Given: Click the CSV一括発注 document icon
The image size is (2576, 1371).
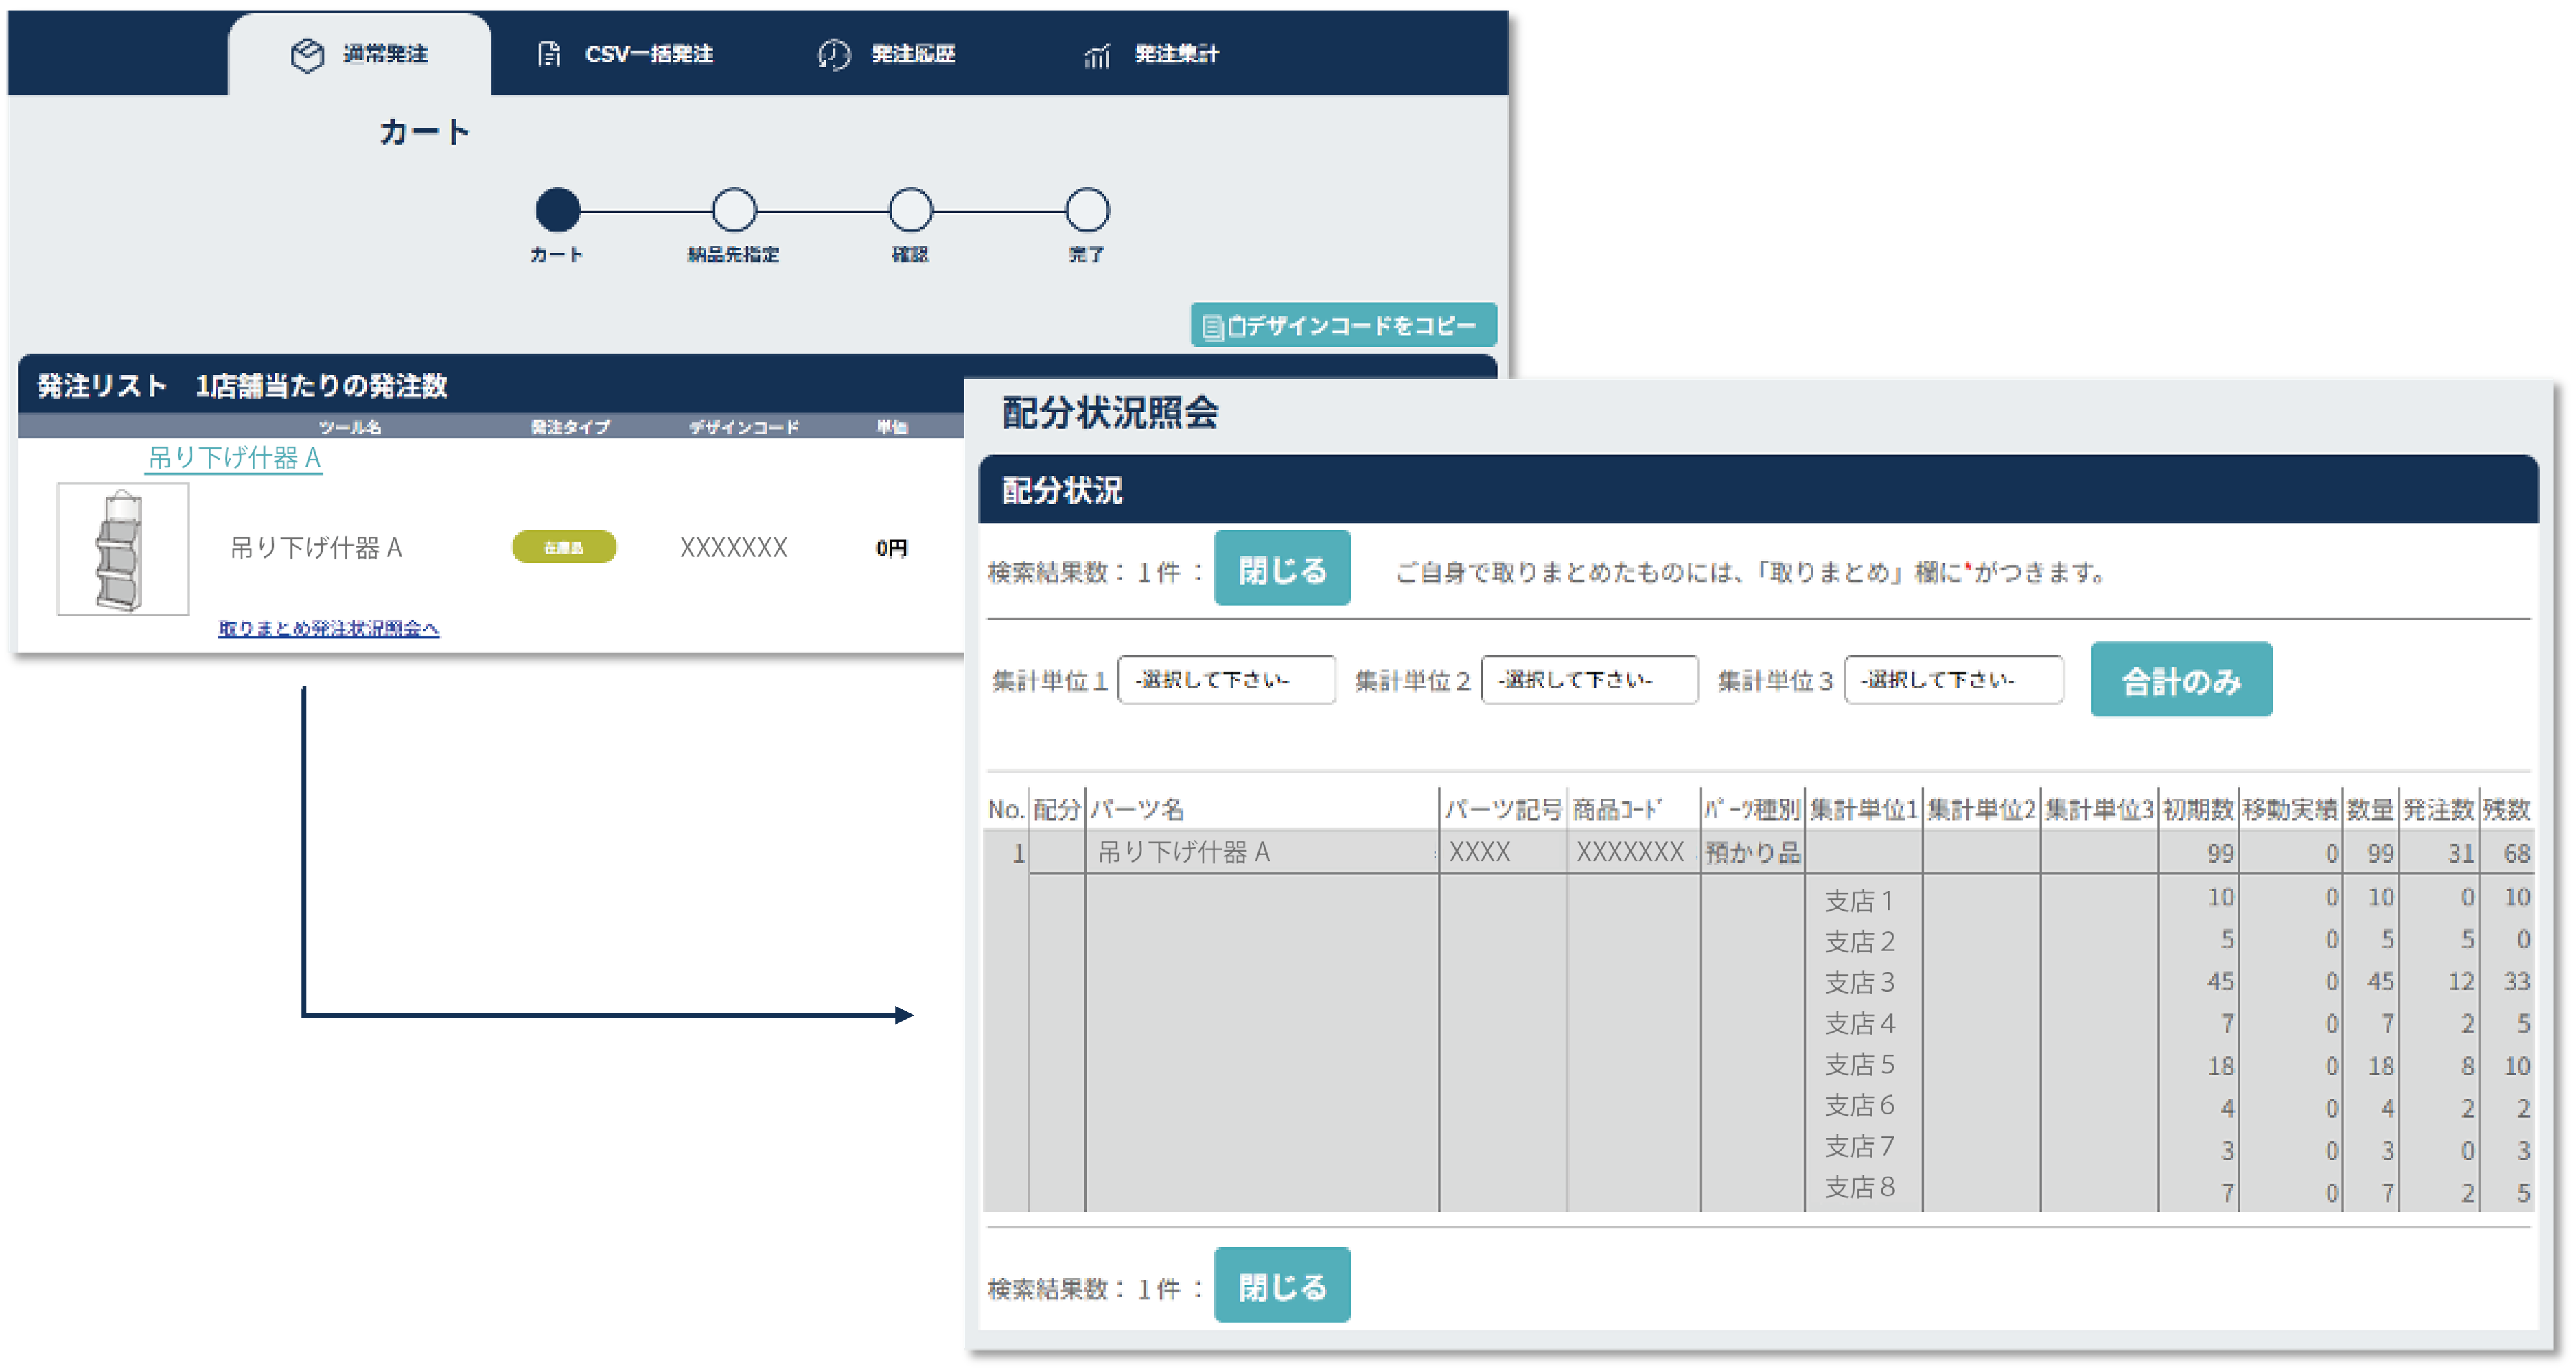Looking at the screenshot, I should (x=549, y=55).
